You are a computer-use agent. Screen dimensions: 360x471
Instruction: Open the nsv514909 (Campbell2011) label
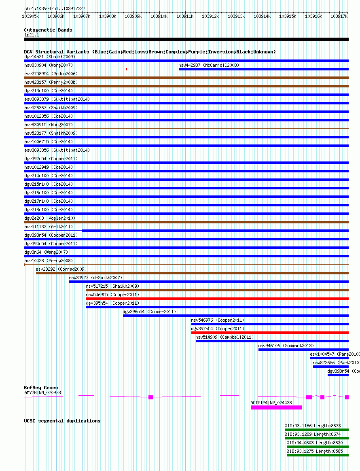(224, 337)
